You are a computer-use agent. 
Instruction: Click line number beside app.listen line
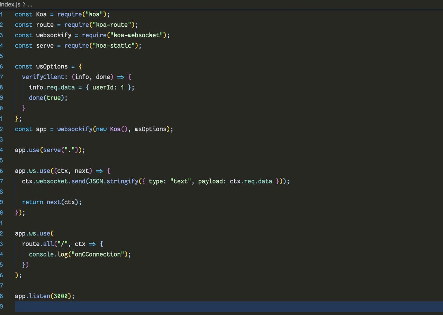pos(1,296)
